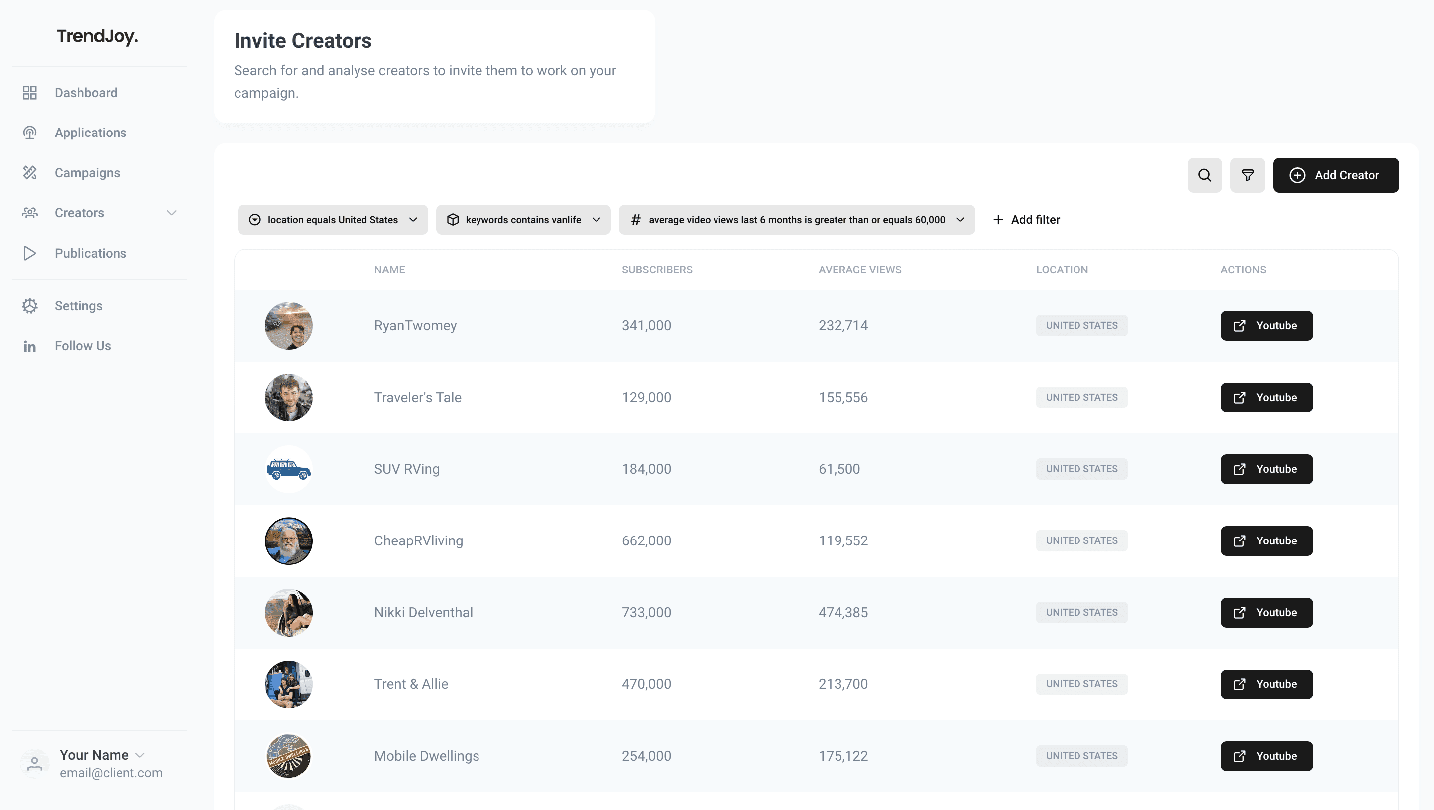
Task: Click average views value 474,385
Action: 843,613
